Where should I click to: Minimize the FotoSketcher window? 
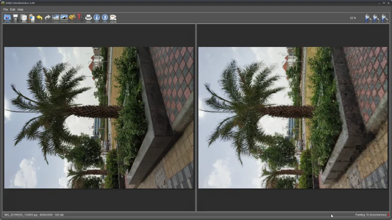(x=379, y=3)
